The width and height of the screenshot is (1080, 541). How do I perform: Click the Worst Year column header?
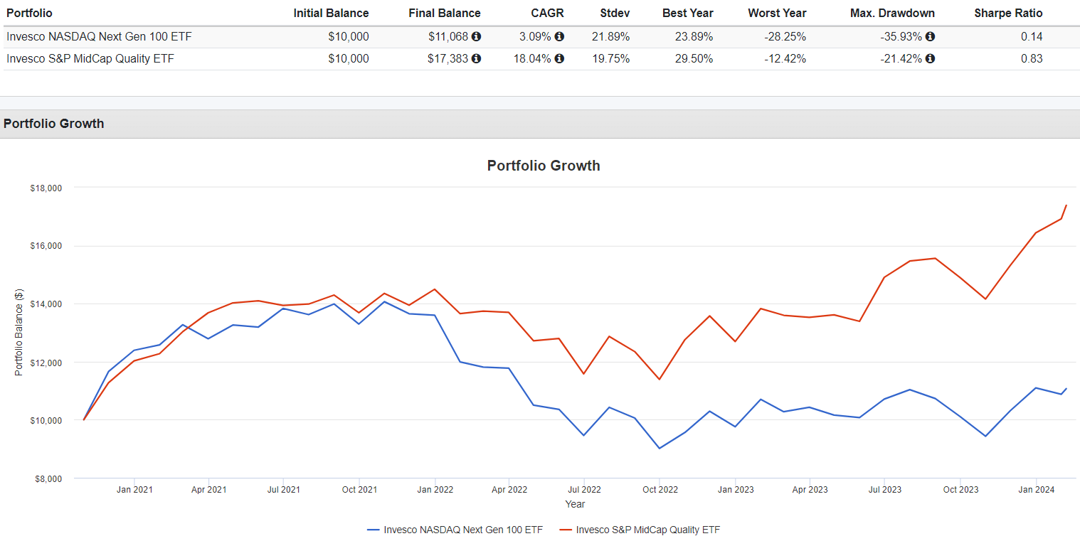click(x=777, y=13)
